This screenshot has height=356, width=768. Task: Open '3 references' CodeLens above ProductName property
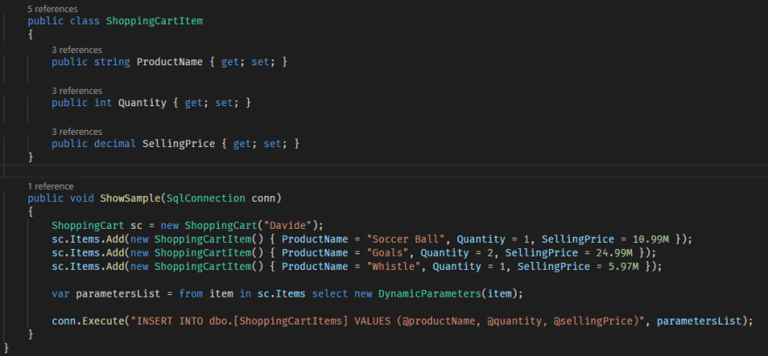77,50
